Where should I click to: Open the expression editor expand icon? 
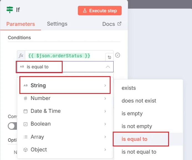pyautogui.click(x=109, y=57)
